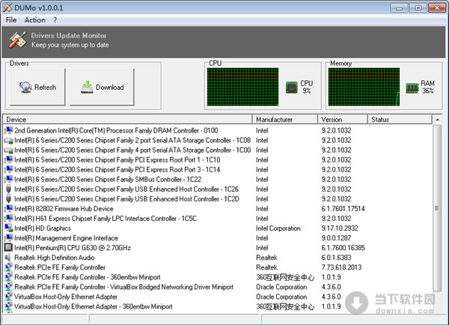The width and height of the screenshot is (449, 325).
Task: Open the File menu
Action: tap(11, 20)
